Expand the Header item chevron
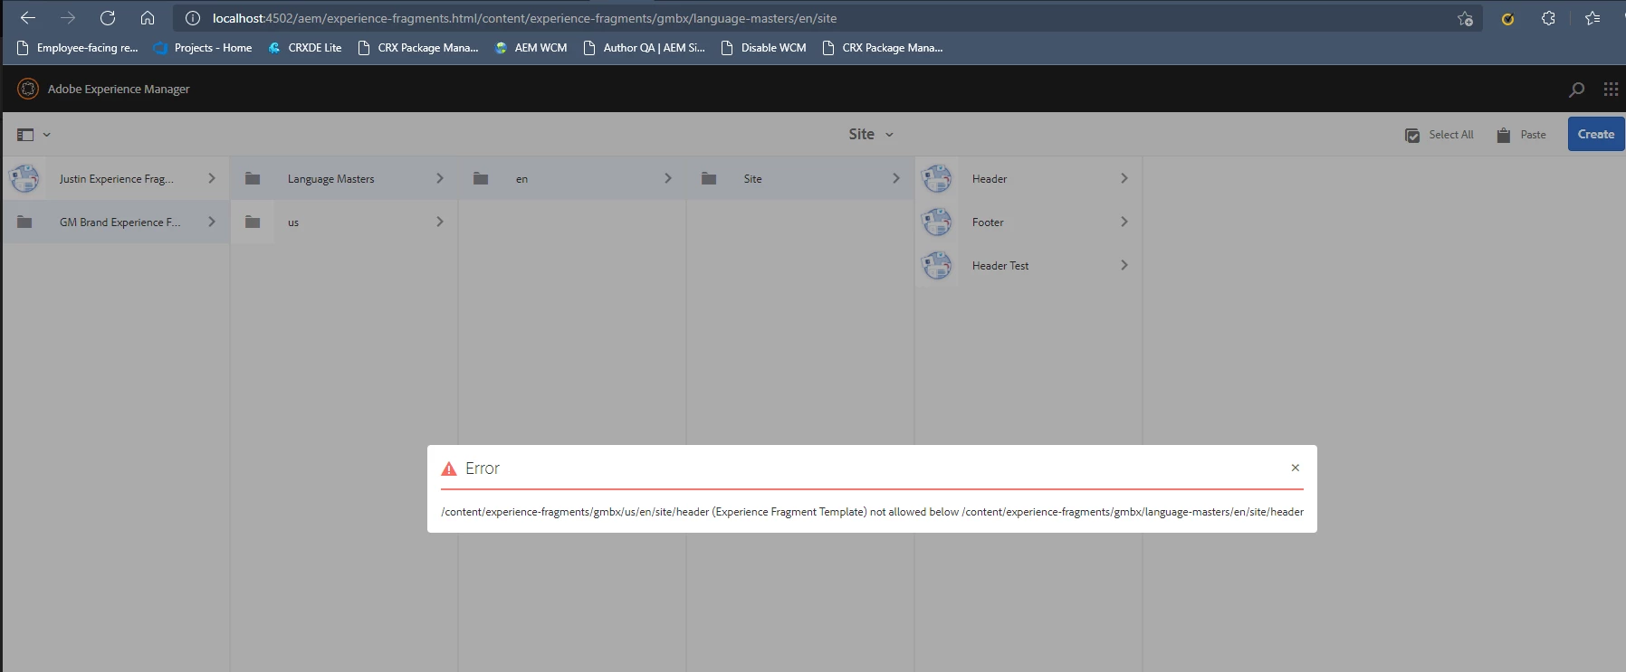 [1124, 178]
